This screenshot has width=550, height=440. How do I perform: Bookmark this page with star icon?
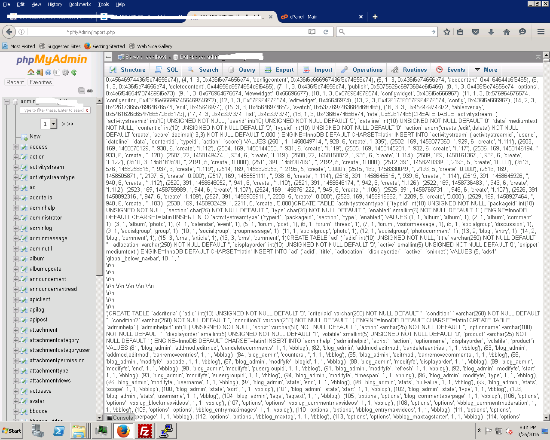point(447,32)
